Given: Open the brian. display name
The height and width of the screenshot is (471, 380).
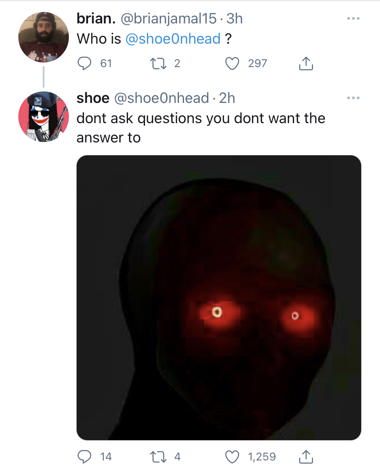Looking at the screenshot, I should tap(96, 19).
